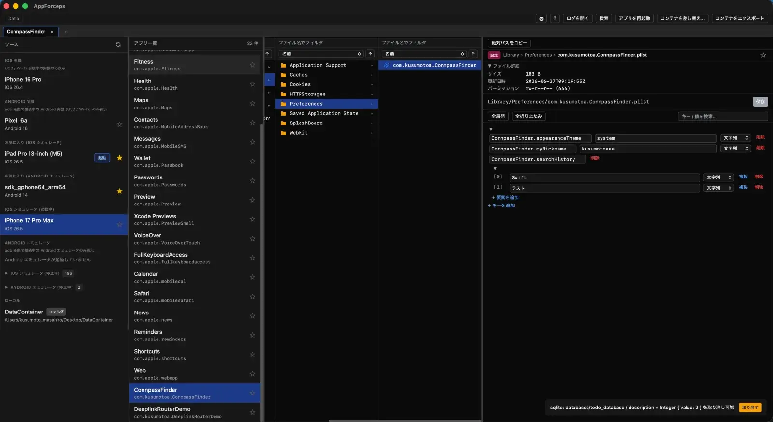Image resolution: width=773 pixels, height=422 pixels.
Task: Unfavorite sdk_gphone64_arm64 star
Action: pos(119,191)
